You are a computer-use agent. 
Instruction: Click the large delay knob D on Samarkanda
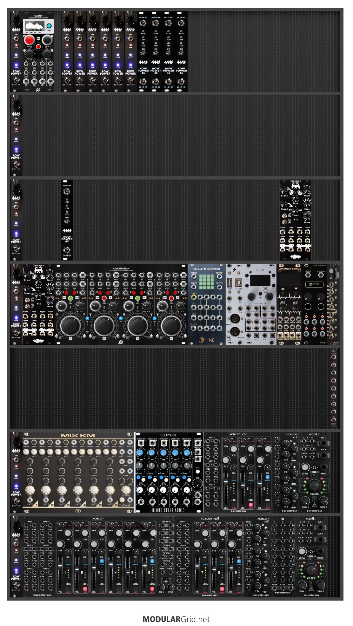point(171,326)
